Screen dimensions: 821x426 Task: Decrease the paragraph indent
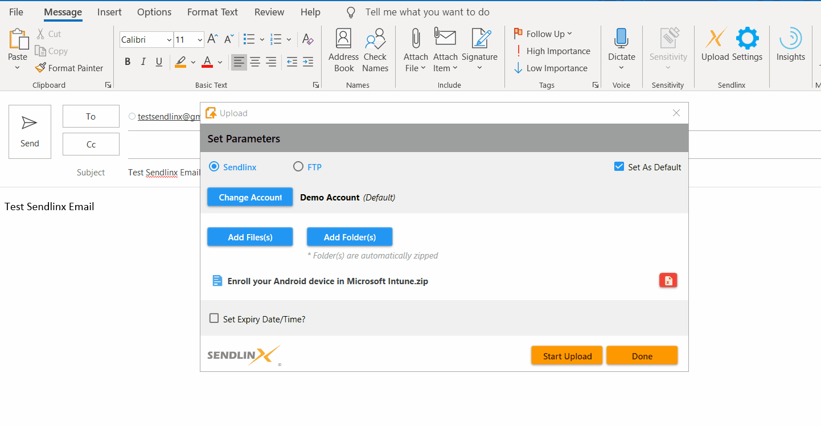[x=292, y=62]
